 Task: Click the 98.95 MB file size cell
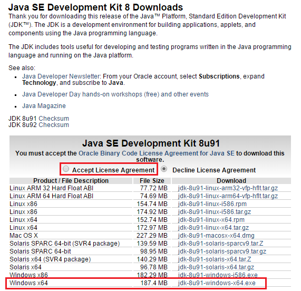coord(152,251)
